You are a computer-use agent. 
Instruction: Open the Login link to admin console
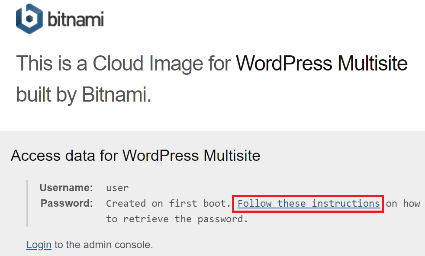(39, 245)
